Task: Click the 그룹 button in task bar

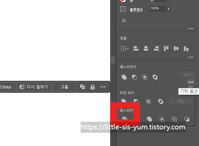Action: point(65,87)
